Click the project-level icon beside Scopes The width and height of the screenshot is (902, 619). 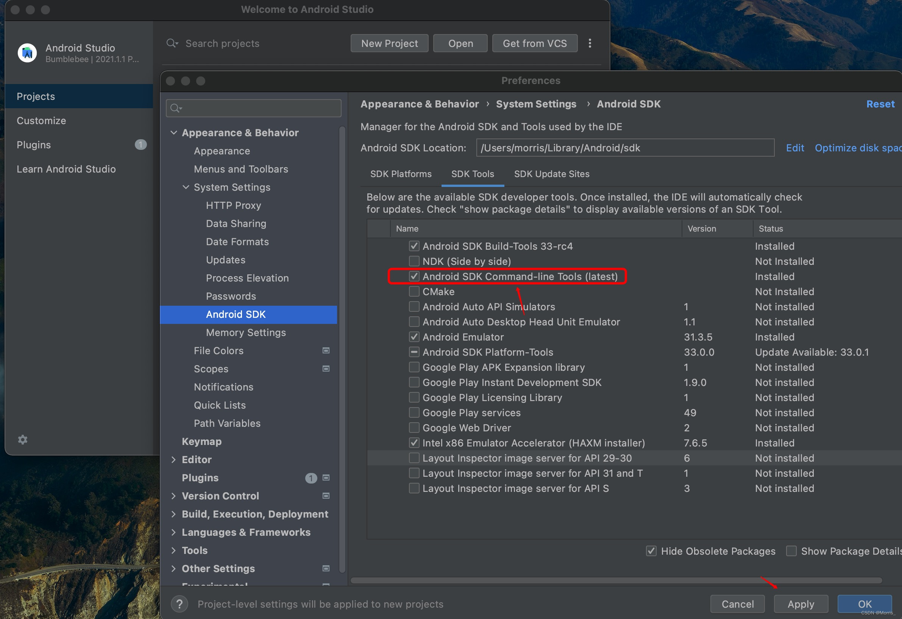326,369
